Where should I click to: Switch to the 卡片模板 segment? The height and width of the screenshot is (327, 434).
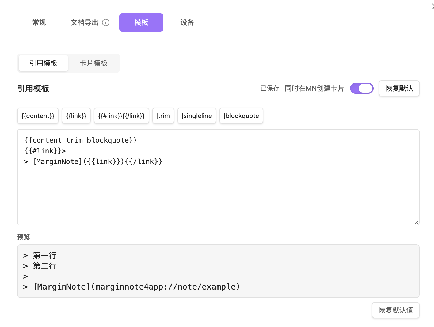click(x=94, y=63)
